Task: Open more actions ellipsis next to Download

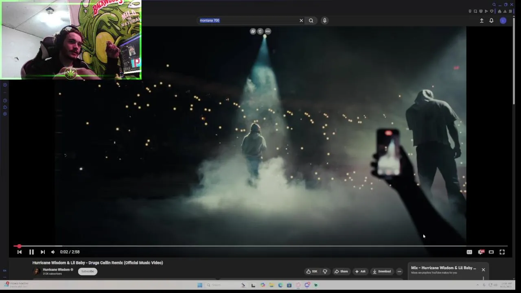Action: [399, 271]
